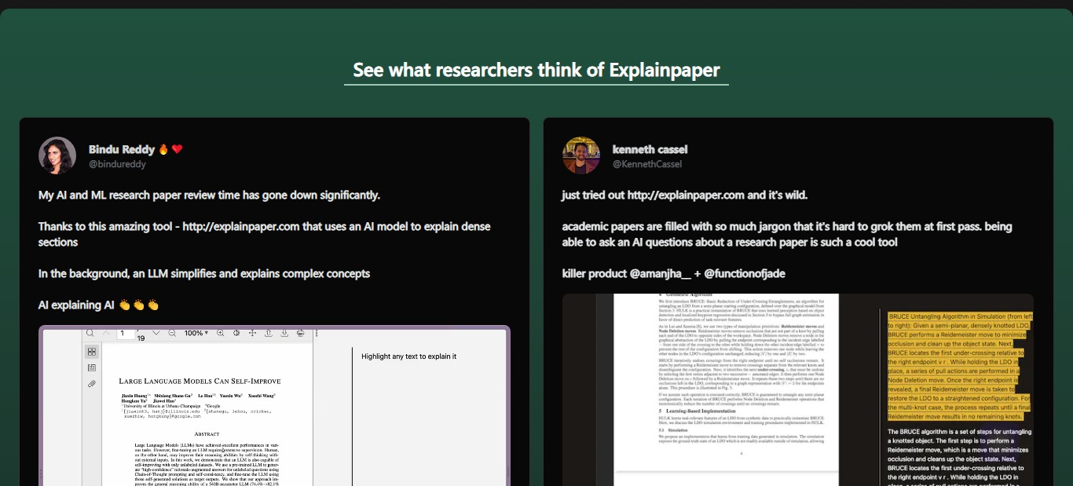This screenshot has height=486, width=1073.
Task: Click 'In the background, an LLM simplifies' line
Action: click(x=204, y=273)
